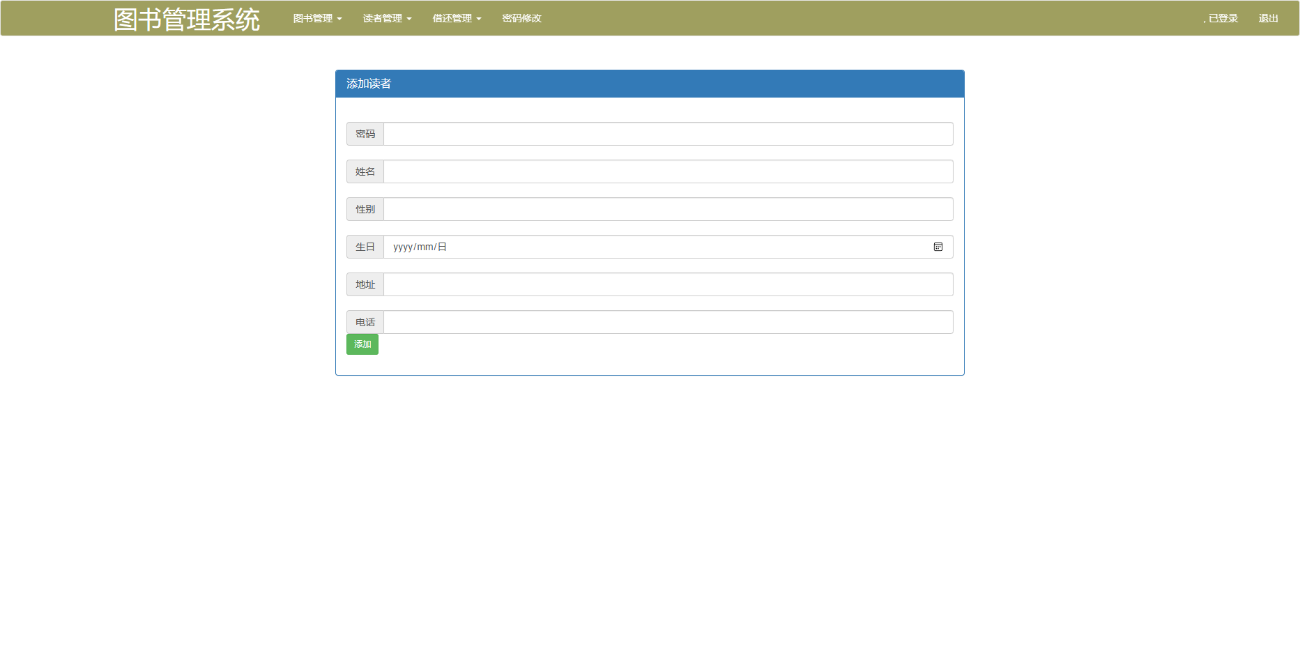Select the mm month segment in birthday field
Image resolution: width=1300 pixels, height=660 pixels.
tap(425, 247)
